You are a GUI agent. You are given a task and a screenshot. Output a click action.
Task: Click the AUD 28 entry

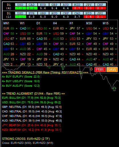click(x=9, y=54)
